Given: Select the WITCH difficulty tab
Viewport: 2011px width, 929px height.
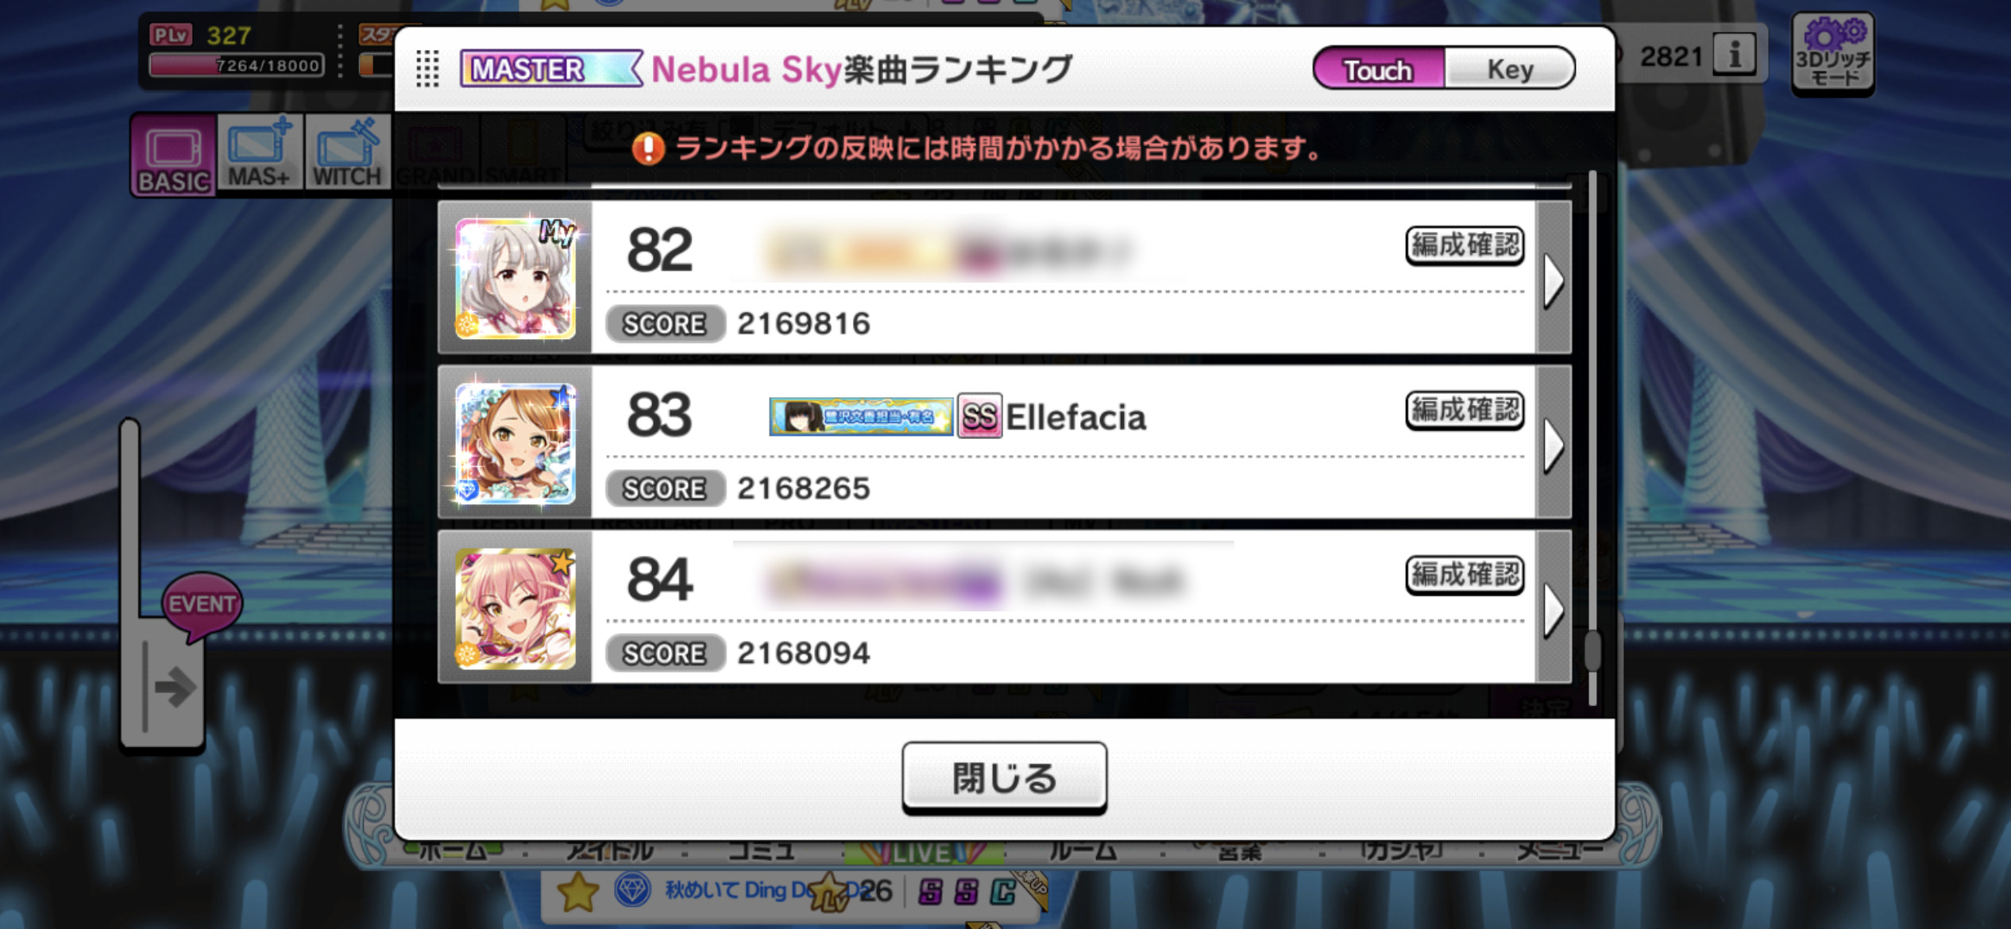Looking at the screenshot, I should click(x=347, y=152).
